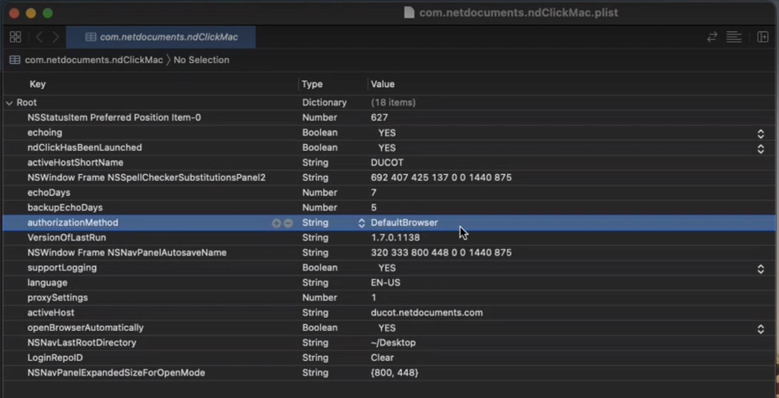The image size is (779, 398).
Task: Click the proxySettings value 1
Action: tap(374, 298)
